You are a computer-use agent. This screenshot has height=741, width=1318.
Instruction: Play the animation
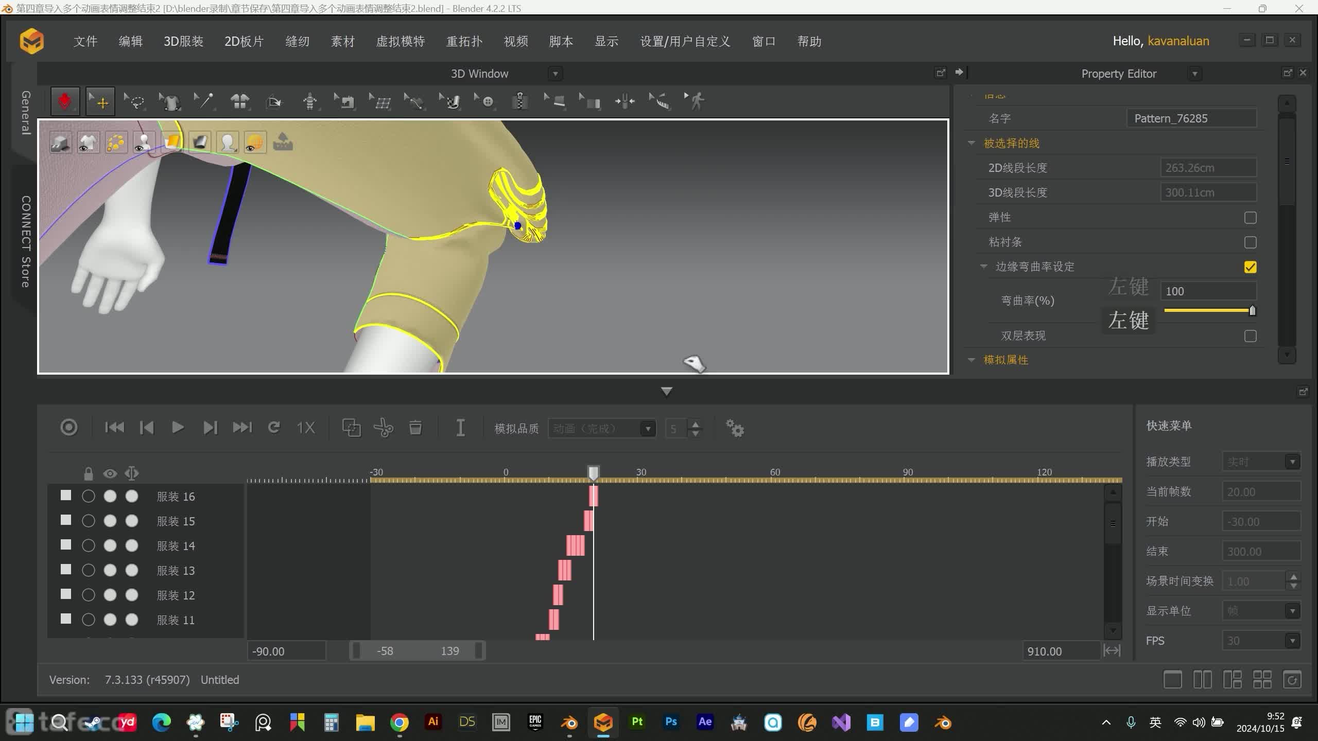click(178, 427)
